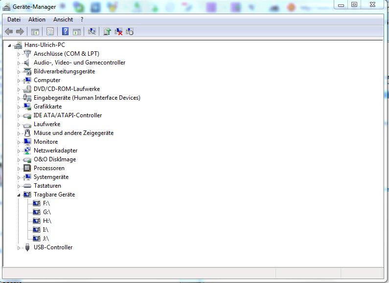Image resolution: width=389 pixels, height=283 pixels.
Task: Close the Geräte-Manager window
Action: coord(372,5)
